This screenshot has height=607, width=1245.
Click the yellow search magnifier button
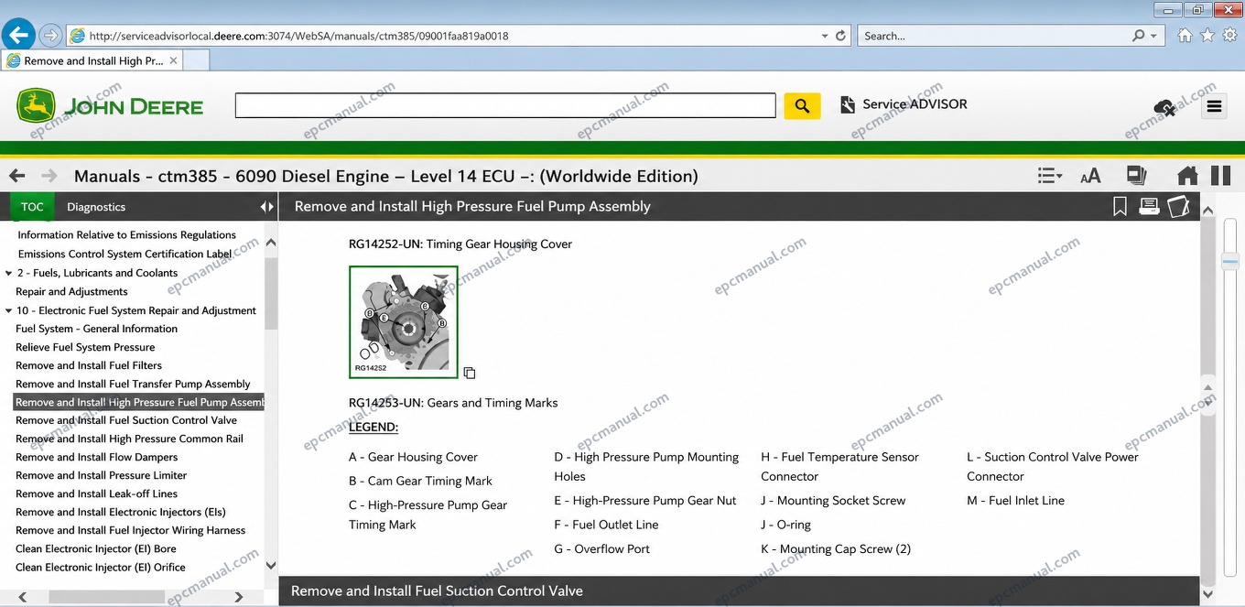click(802, 106)
